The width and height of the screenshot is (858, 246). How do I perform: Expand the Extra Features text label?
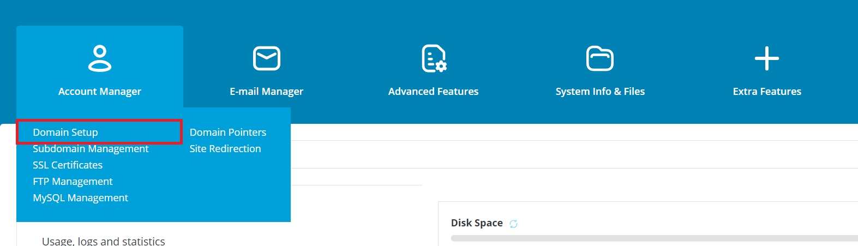pos(767,92)
